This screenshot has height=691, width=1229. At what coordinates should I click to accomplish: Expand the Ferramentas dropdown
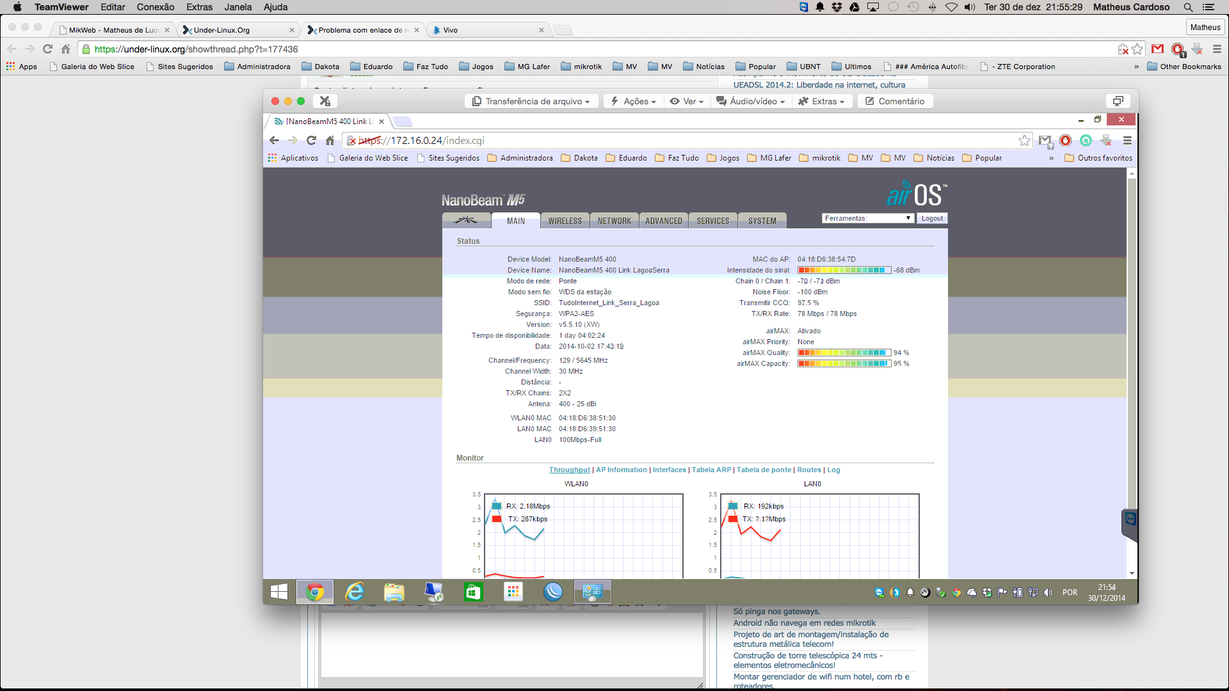(867, 218)
